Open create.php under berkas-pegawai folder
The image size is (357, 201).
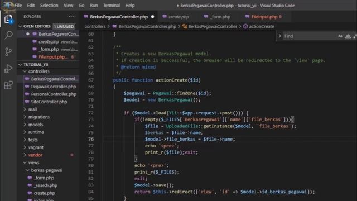(49, 193)
